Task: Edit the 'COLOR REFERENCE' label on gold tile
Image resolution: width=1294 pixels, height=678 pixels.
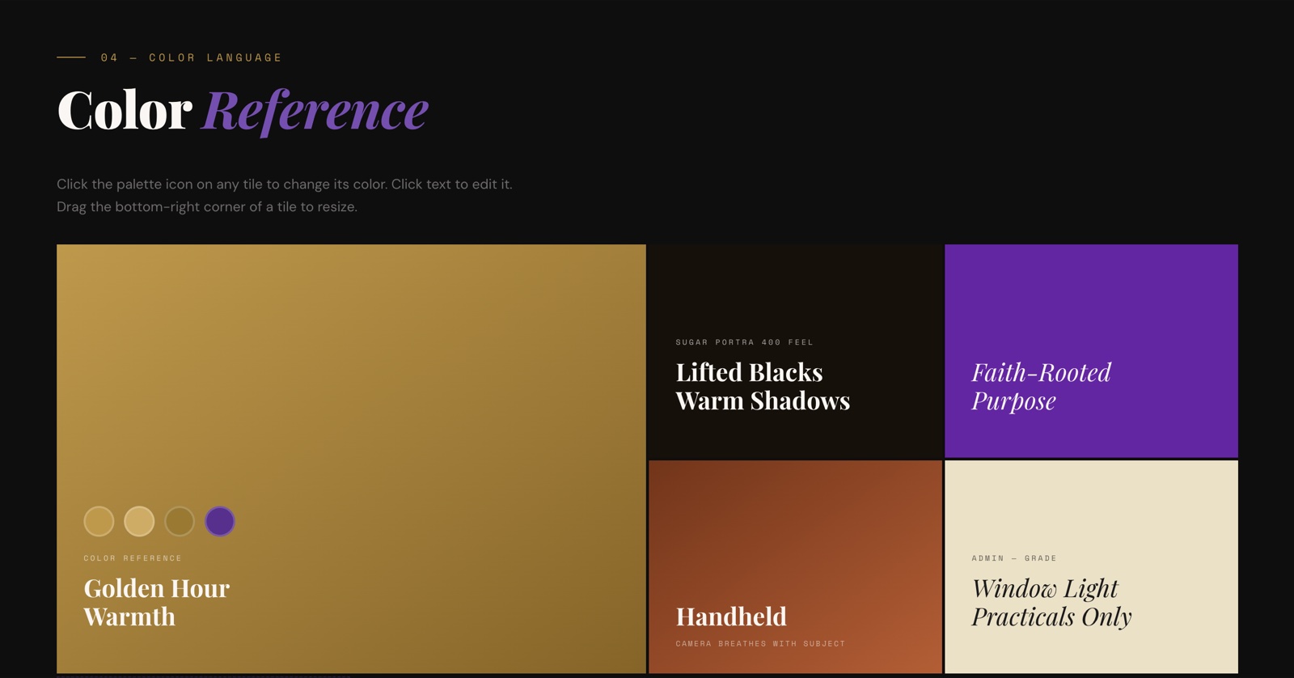Action: pos(133,558)
